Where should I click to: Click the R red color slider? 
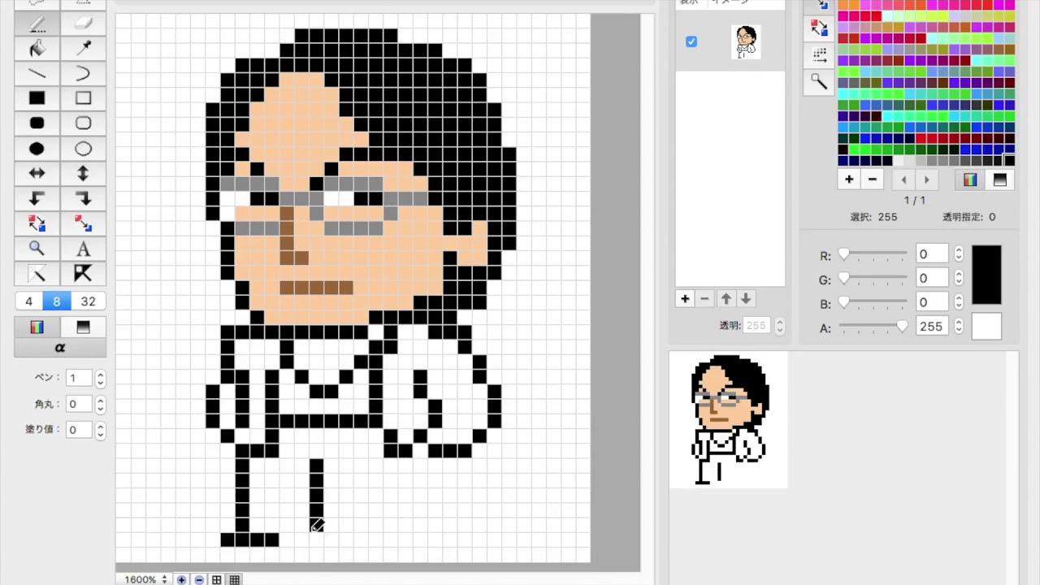tap(873, 254)
